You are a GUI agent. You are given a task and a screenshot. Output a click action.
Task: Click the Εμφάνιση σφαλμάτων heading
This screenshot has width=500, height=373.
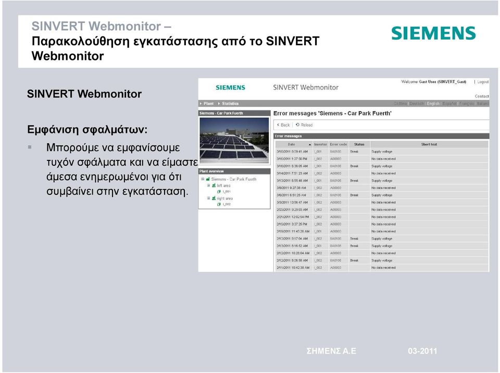click(87, 130)
